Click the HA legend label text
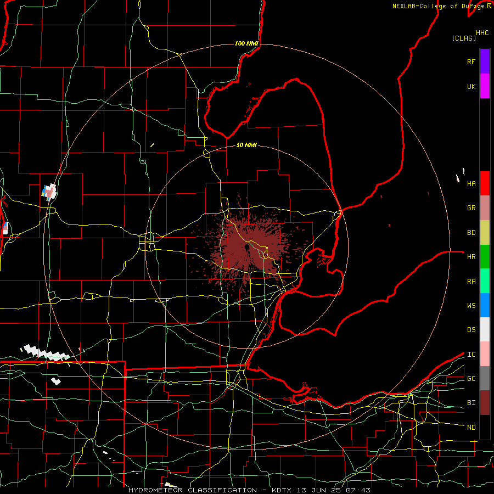The width and height of the screenshot is (494, 494). (471, 184)
